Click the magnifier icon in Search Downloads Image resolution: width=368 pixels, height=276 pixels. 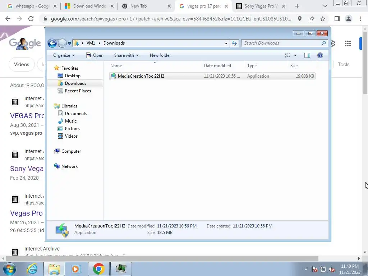323,43
